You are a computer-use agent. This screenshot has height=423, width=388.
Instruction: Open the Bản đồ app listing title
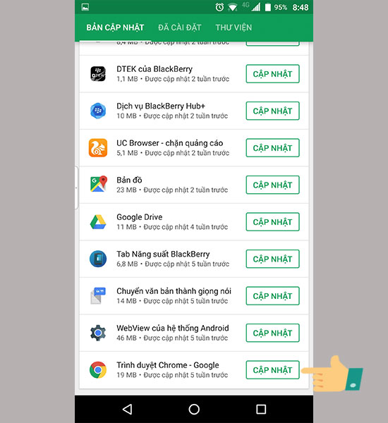pos(129,180)
